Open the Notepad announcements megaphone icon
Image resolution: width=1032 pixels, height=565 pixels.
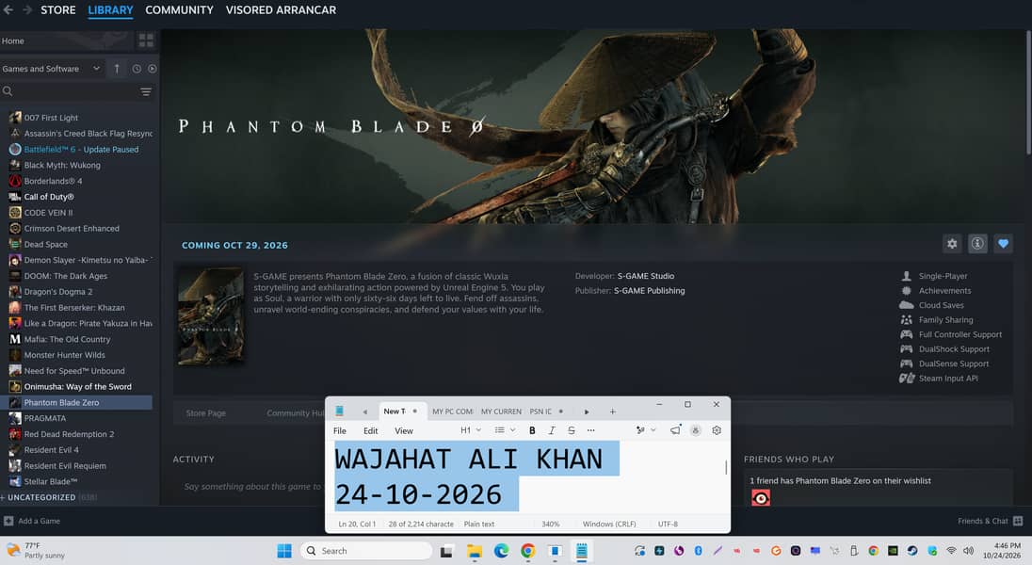(675, 430)
